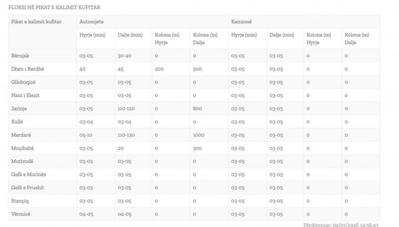Click the Përditesuar timestamp text
This screenshot has height=227, width=399.
pos(341,225)
